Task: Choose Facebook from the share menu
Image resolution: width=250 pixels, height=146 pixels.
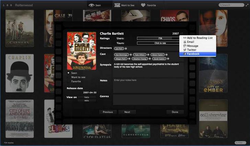Action: [198, 54]
